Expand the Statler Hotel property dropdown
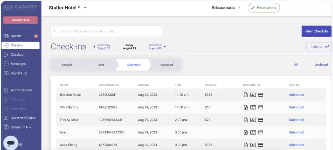This screenshot has width=333, height=150. [x=85, y=7]
